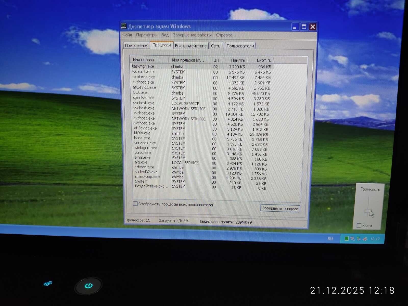Select ati2evxx.exe using 4 692 КБ memory

coord(201,88)
